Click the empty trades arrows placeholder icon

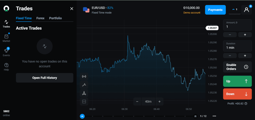[45, 46]
